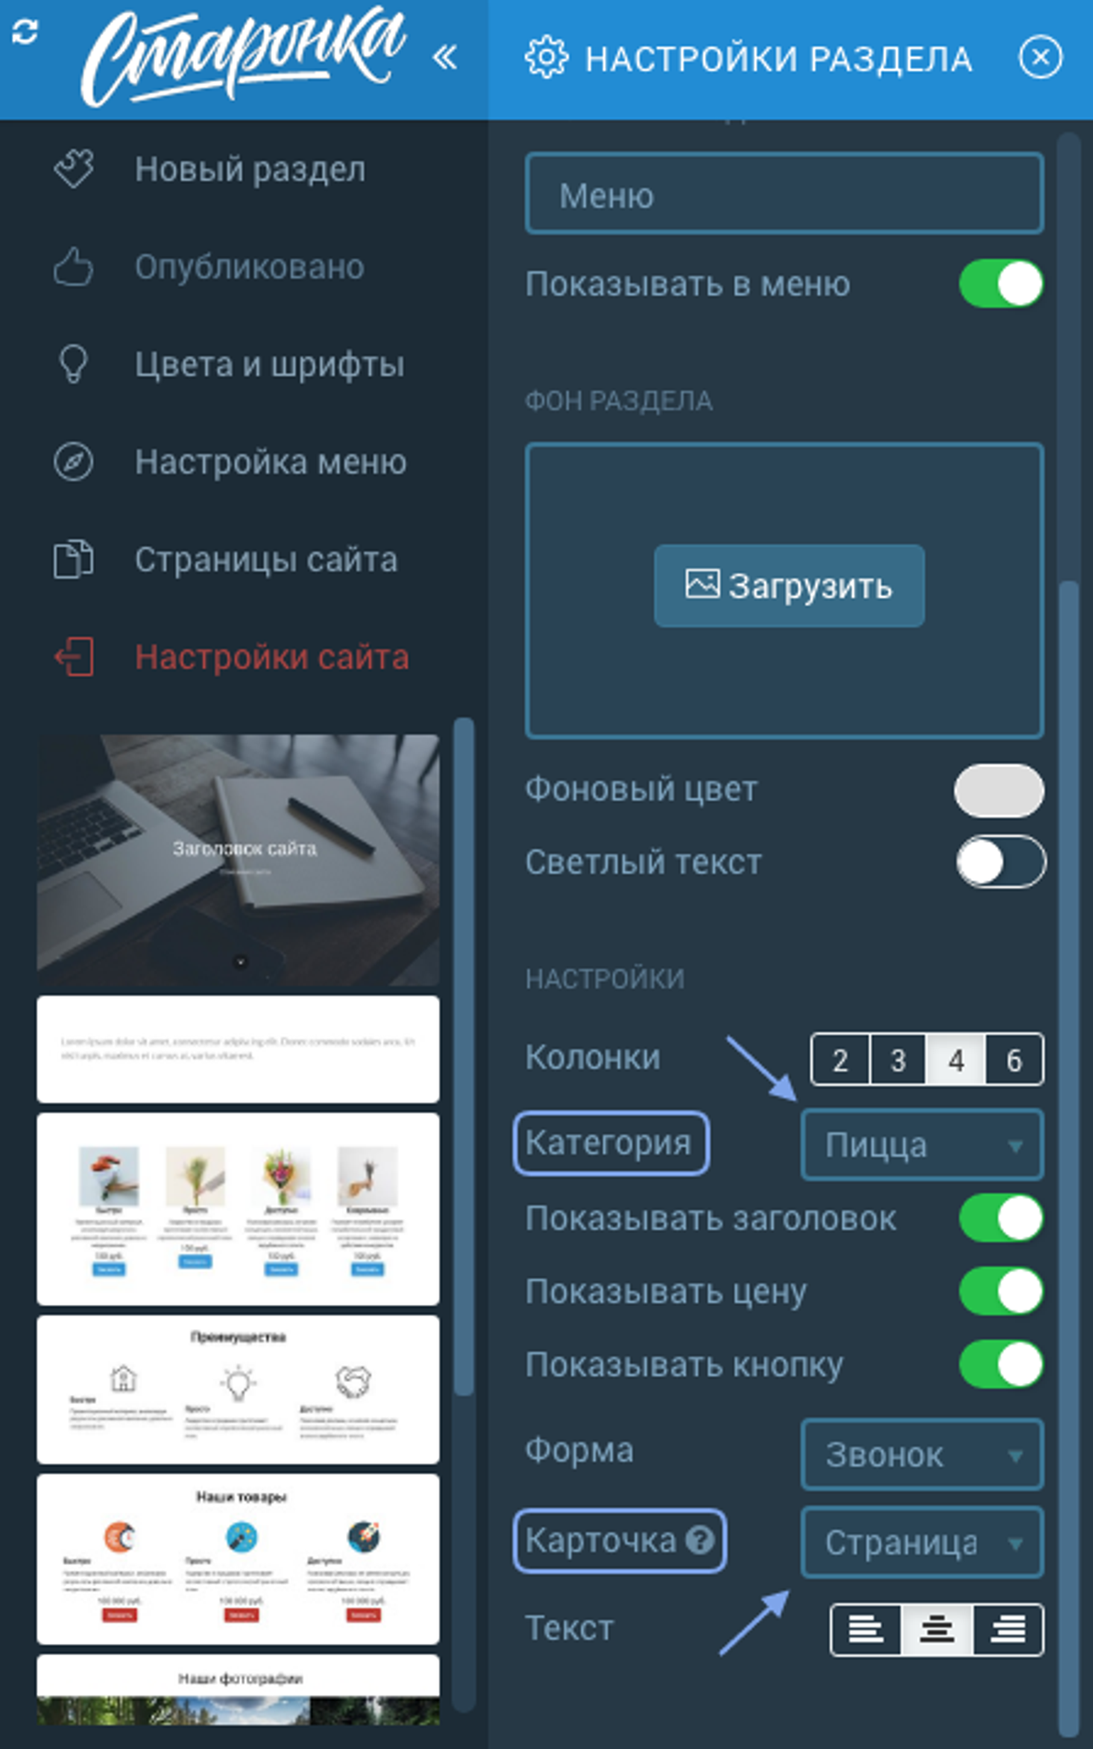
Task: Align text left icon
Action: 866,1629
